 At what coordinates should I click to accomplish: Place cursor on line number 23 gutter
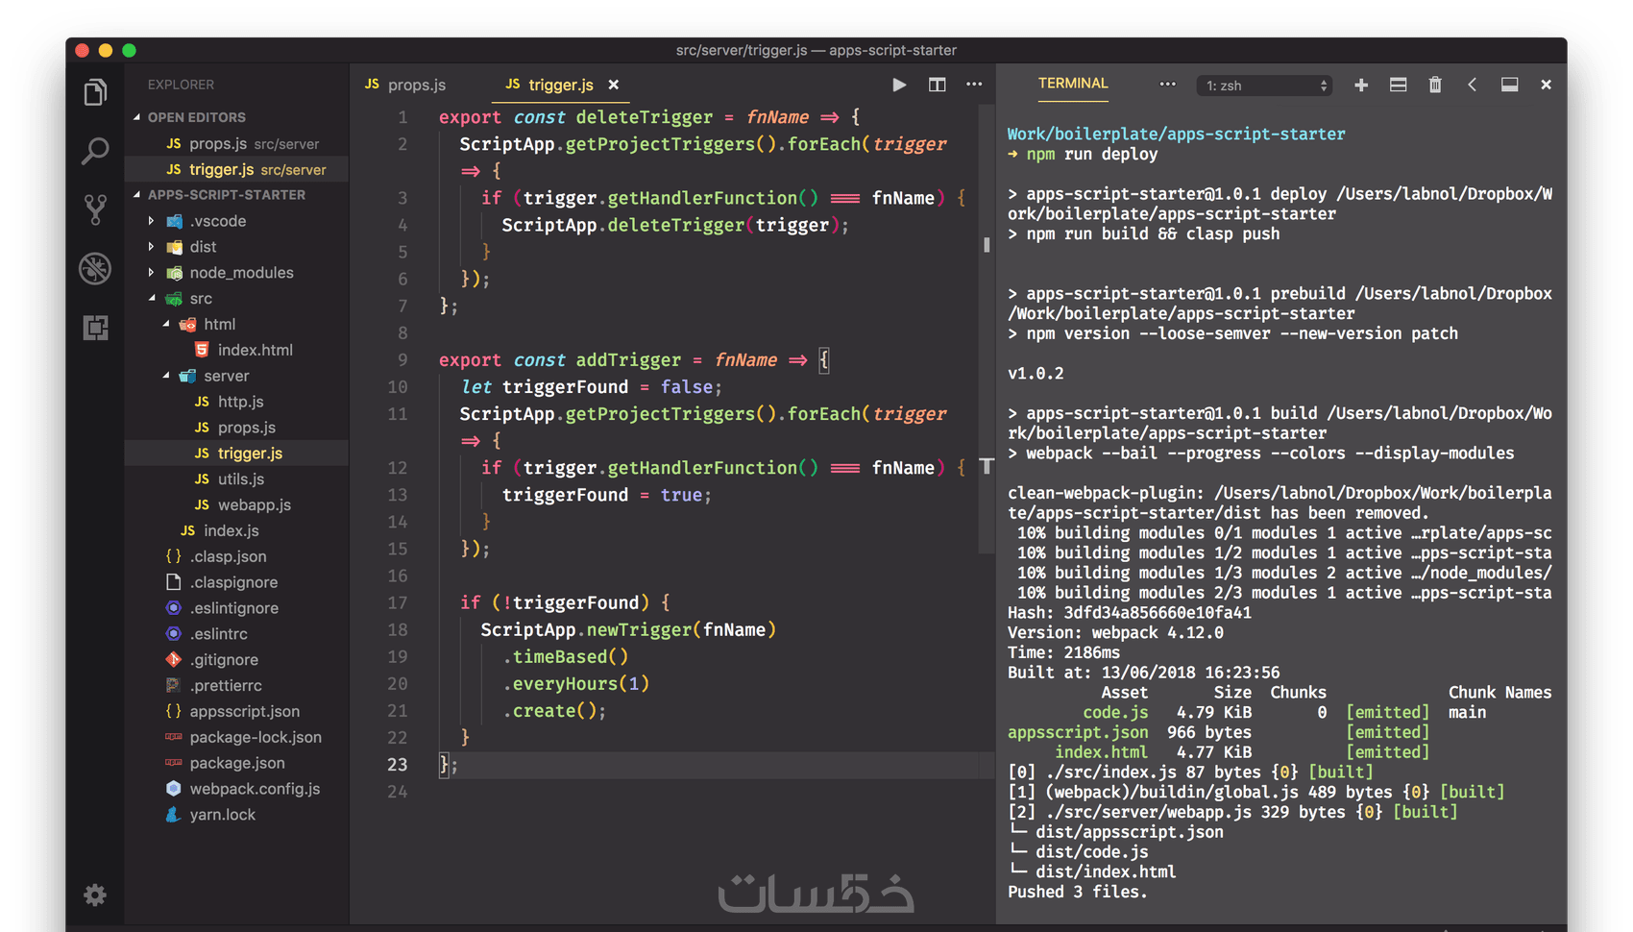[398, 765]
